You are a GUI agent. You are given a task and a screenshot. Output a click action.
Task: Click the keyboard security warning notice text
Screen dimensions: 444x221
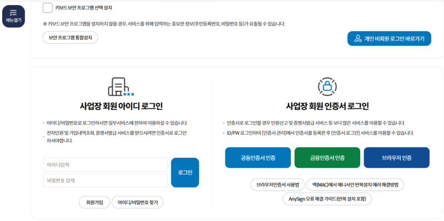(x=164, y=24)
